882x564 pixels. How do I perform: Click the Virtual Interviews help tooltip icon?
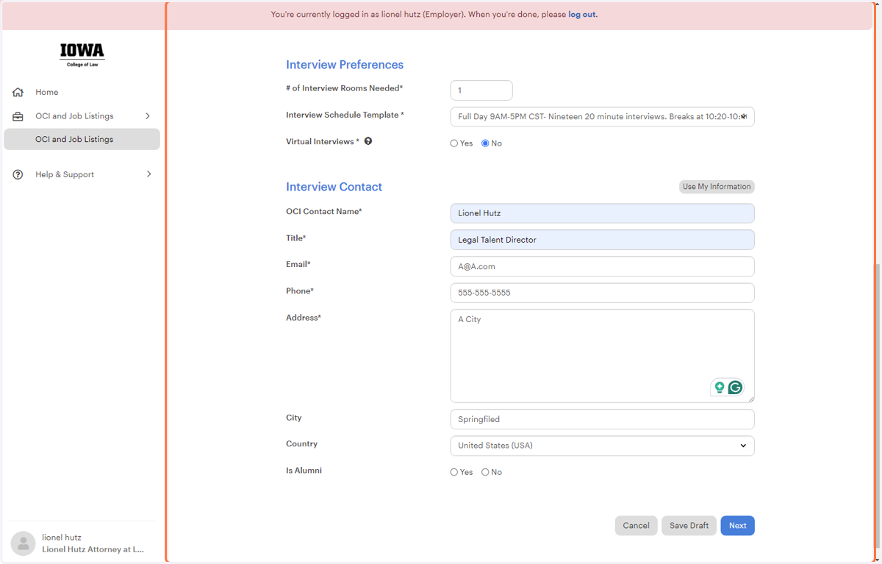pyautogui.click(x=368, y=141)
